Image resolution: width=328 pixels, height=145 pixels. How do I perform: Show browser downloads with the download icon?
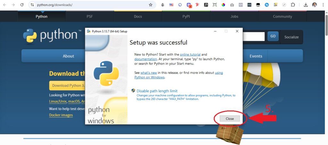pyautogui.click(x=306, y=5)
